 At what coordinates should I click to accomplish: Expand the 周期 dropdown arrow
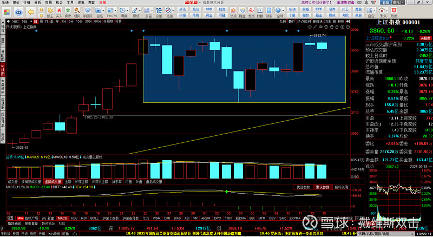(128, 10)
